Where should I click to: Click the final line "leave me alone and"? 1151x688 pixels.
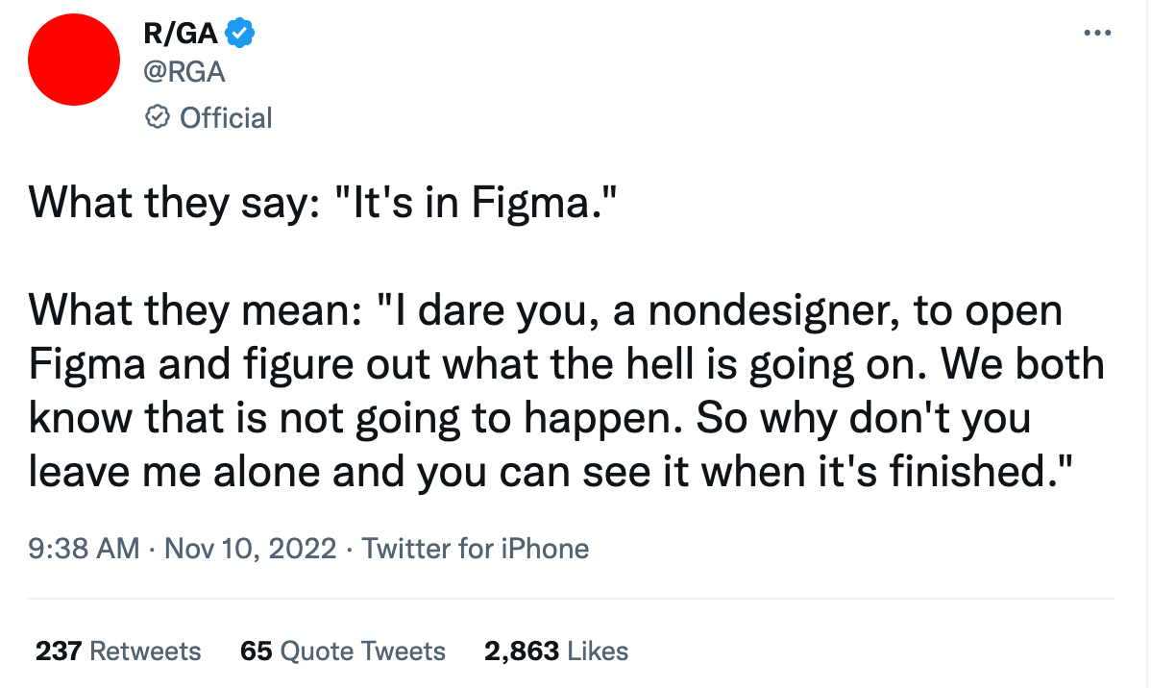coord(548,471)
